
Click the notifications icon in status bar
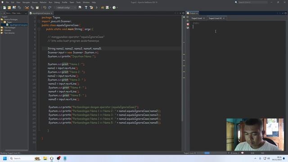tap(243, 153)
